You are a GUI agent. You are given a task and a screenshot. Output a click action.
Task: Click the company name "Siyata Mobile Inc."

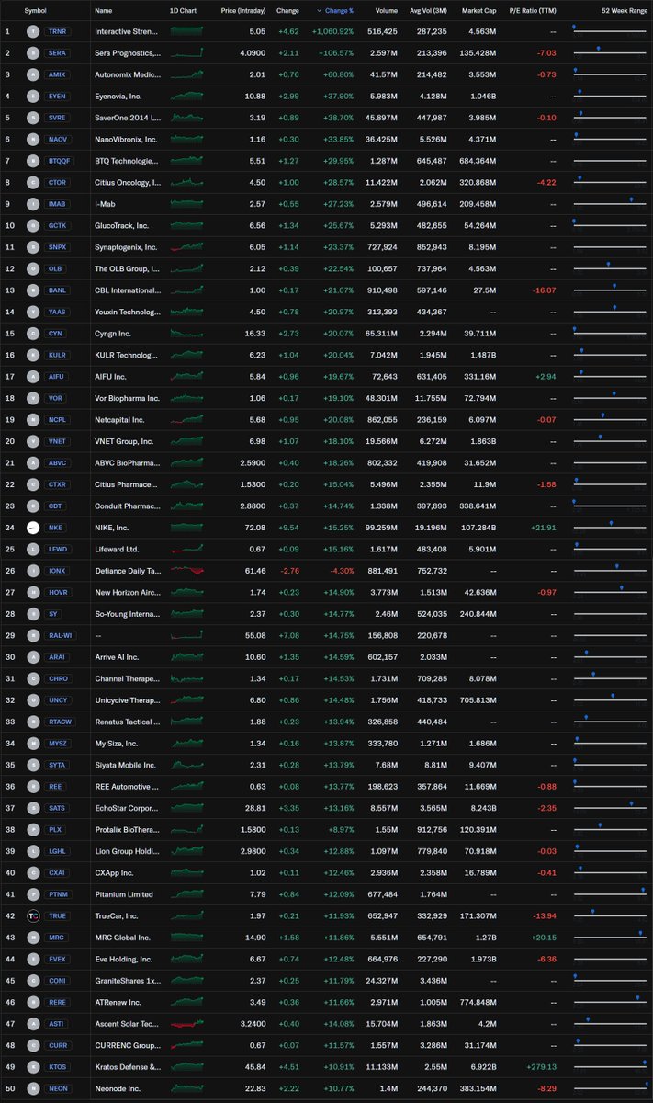[125, 765]
